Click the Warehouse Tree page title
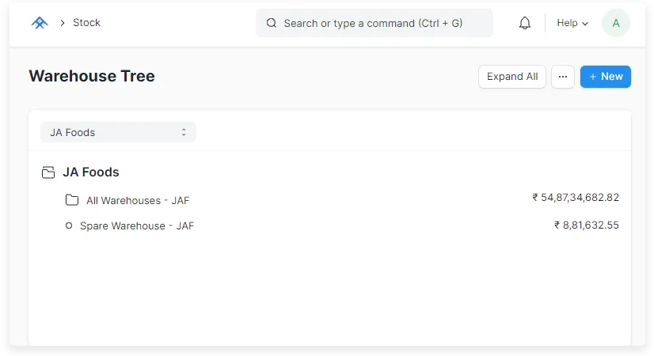Screen dimensions: 654x356 (92, 76)
